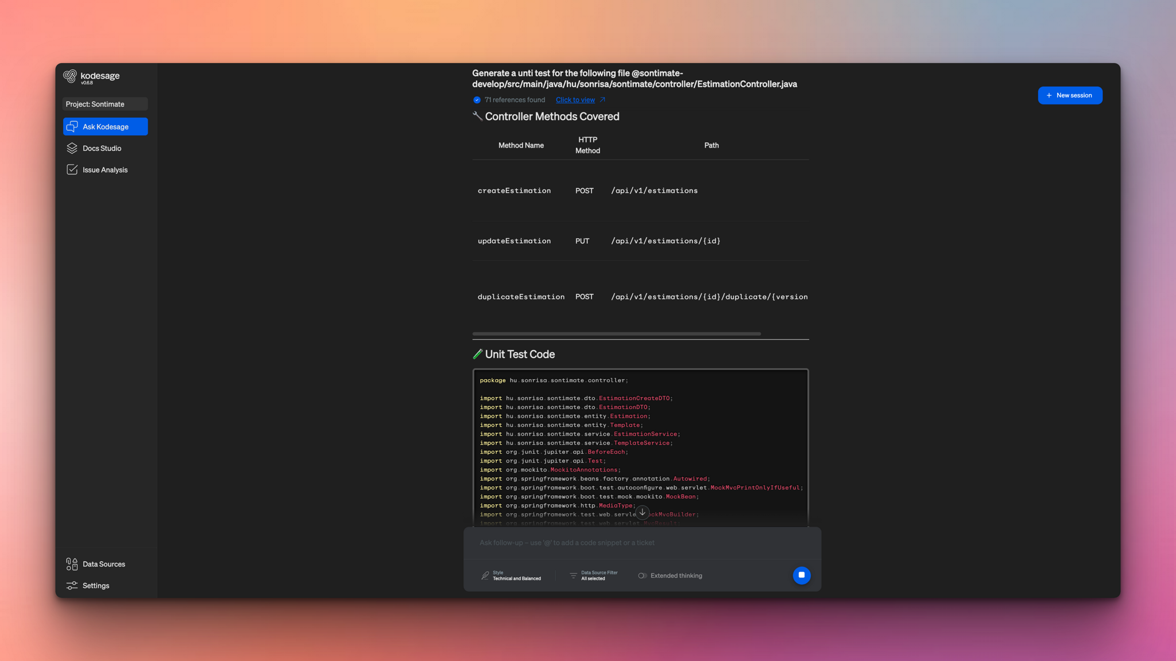The height and width of the screenshot is (661, 1176).
Task: Click the blue stop generation button
Action: (x=801, y=575)
